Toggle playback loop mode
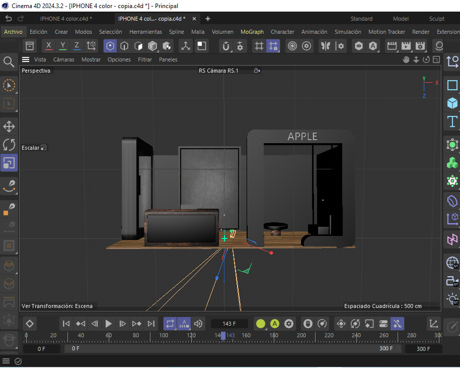The width and height of the screenshot is (460, 368). [x=170, y=324]
